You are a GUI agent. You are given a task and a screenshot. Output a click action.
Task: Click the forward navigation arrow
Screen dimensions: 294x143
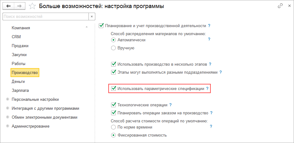point(19,6)
